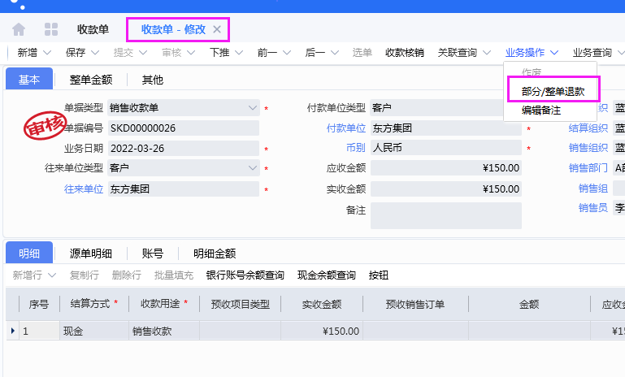Switch to the 整单金额 tab
This screenshot has height=377, width=625.
(x=90, y=80)
